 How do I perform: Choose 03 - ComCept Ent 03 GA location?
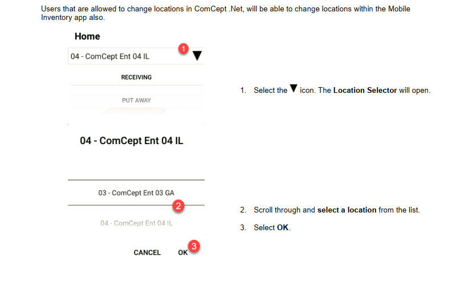(x=136, y=193)
